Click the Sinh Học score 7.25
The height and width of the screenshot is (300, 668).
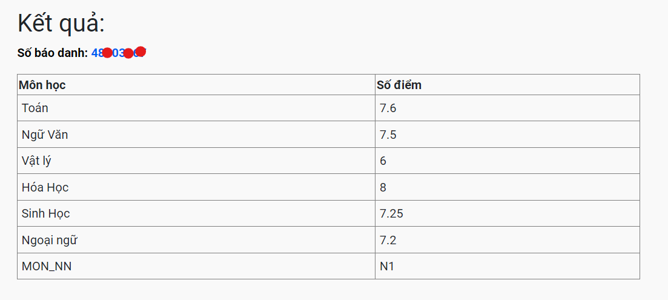point(391,213)
